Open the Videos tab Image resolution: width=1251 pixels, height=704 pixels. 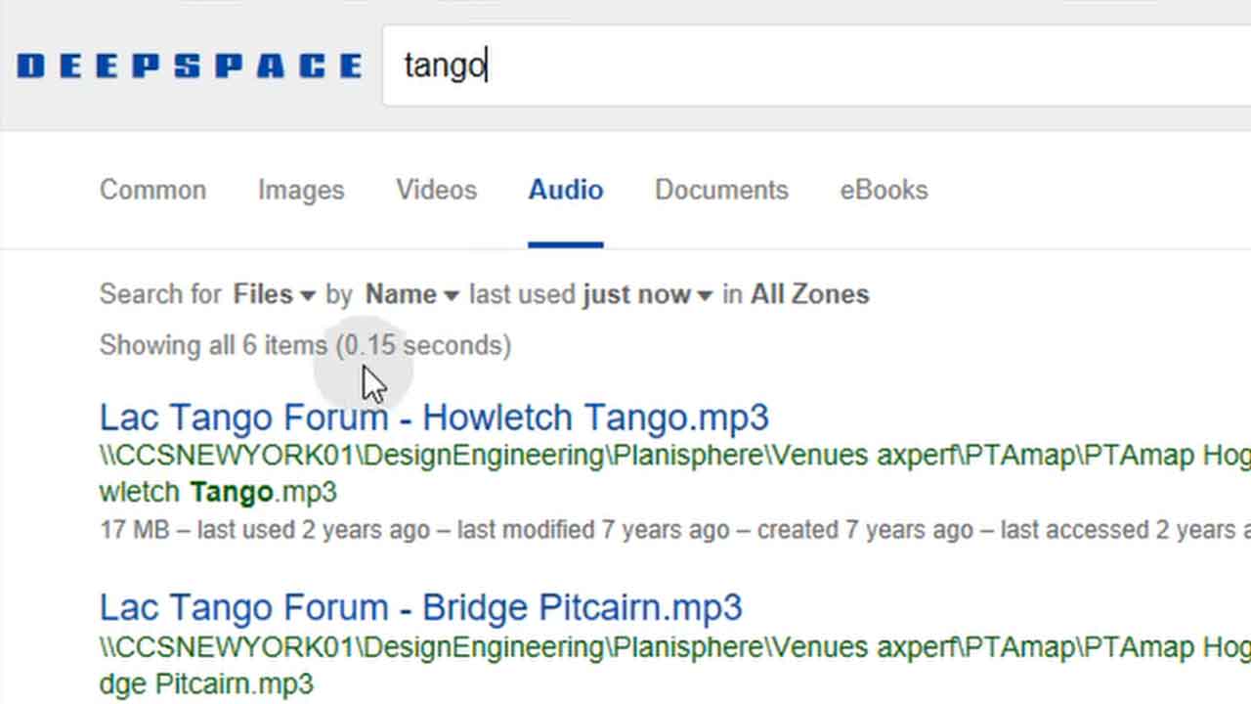pyautogui.click(x=436, y=190)
